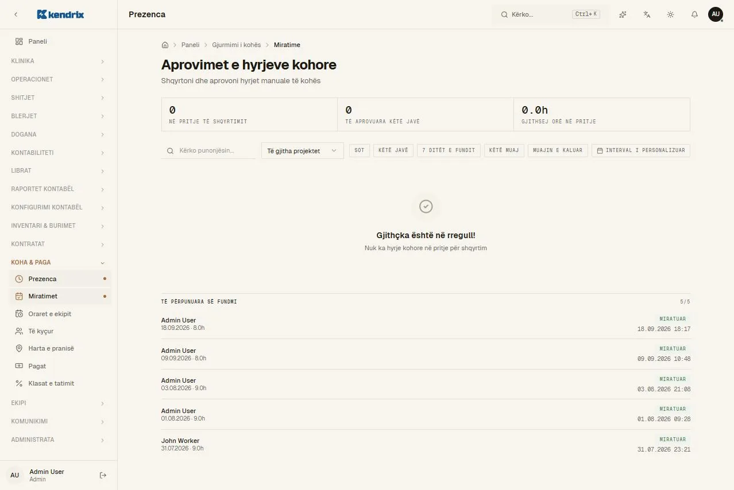
Task: Open the AU avatar in header
Action: (715, 14)
